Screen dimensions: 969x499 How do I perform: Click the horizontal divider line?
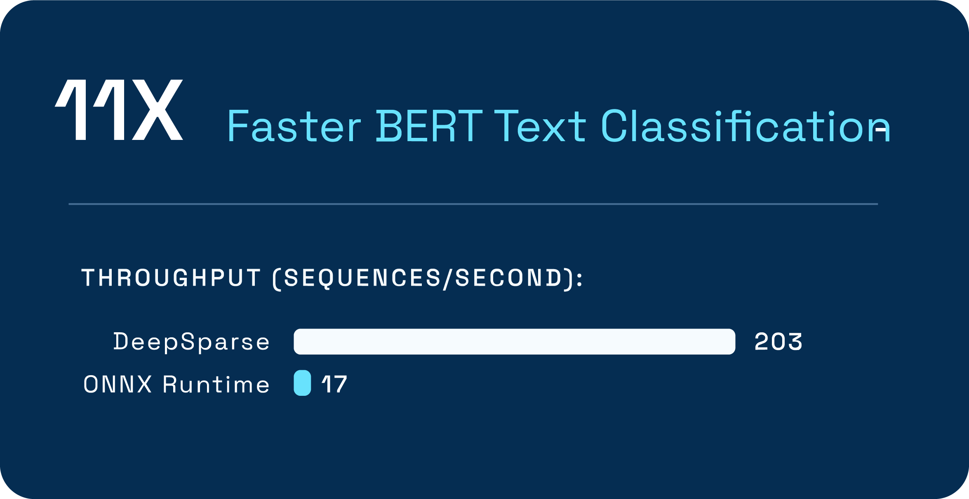[x=473, y=204]
